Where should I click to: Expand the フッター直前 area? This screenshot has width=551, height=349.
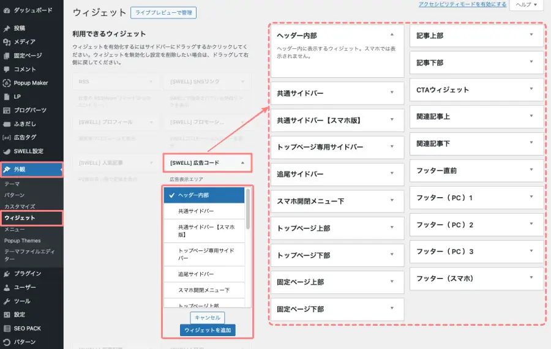point(531,170)
